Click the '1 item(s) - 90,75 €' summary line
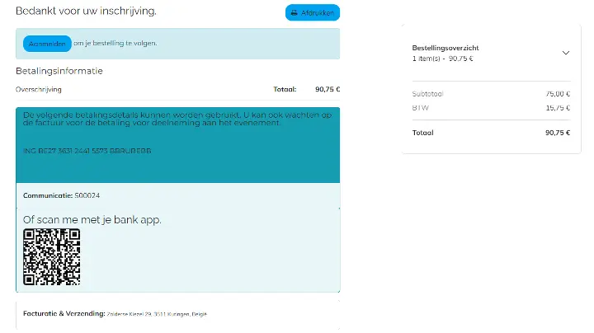The image size is (594, 333). click(442, 59)
